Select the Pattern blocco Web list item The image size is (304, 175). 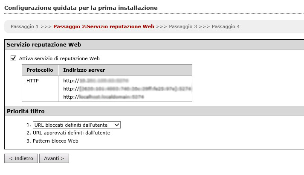55,141
